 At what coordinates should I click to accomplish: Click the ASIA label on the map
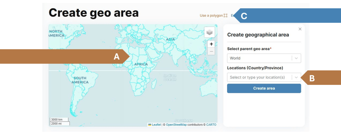(x=170, y=39)
